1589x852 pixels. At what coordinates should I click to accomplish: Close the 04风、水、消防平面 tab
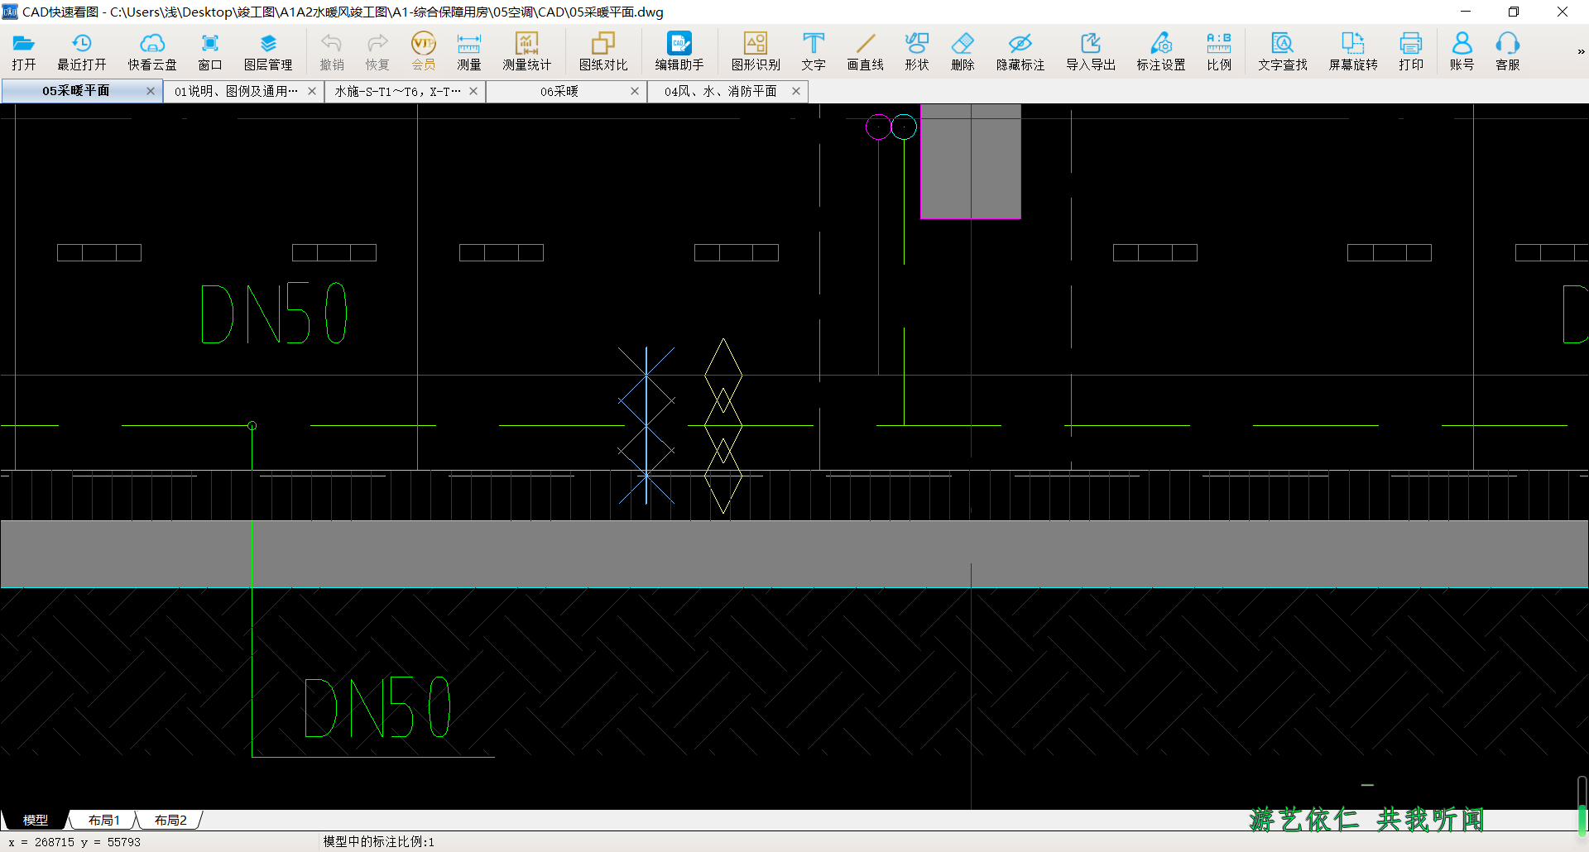796,91
